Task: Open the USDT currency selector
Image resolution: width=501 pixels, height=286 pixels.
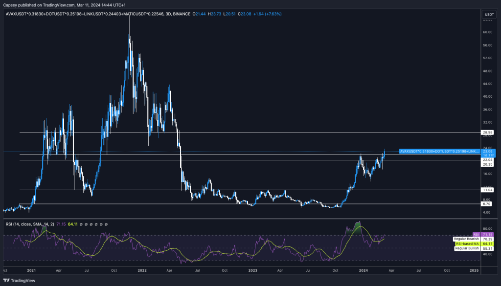Action: coord(489,14)
